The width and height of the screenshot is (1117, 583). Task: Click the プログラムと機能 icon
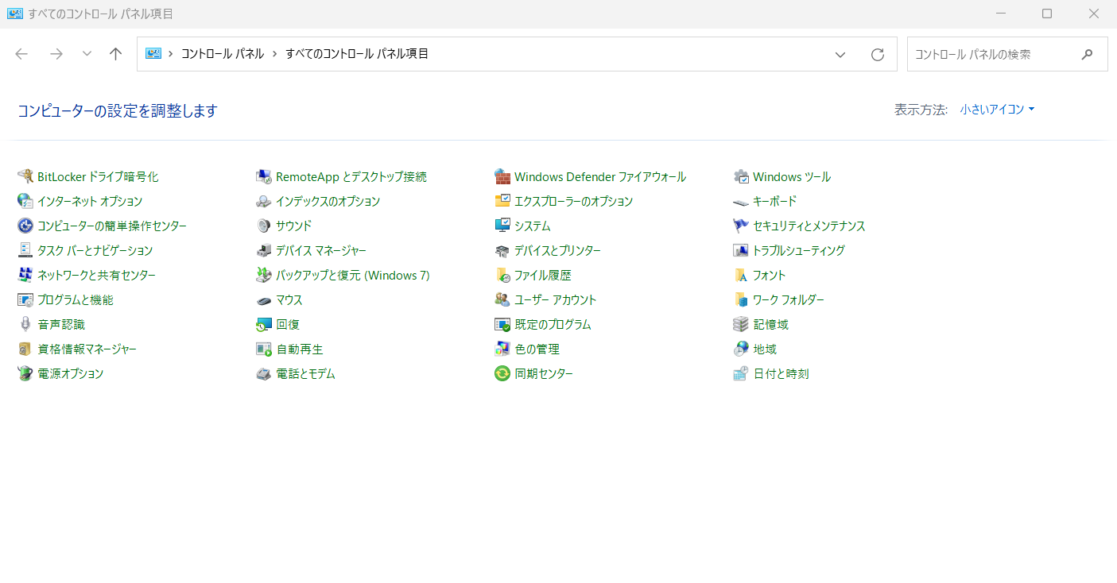(25, 299)
